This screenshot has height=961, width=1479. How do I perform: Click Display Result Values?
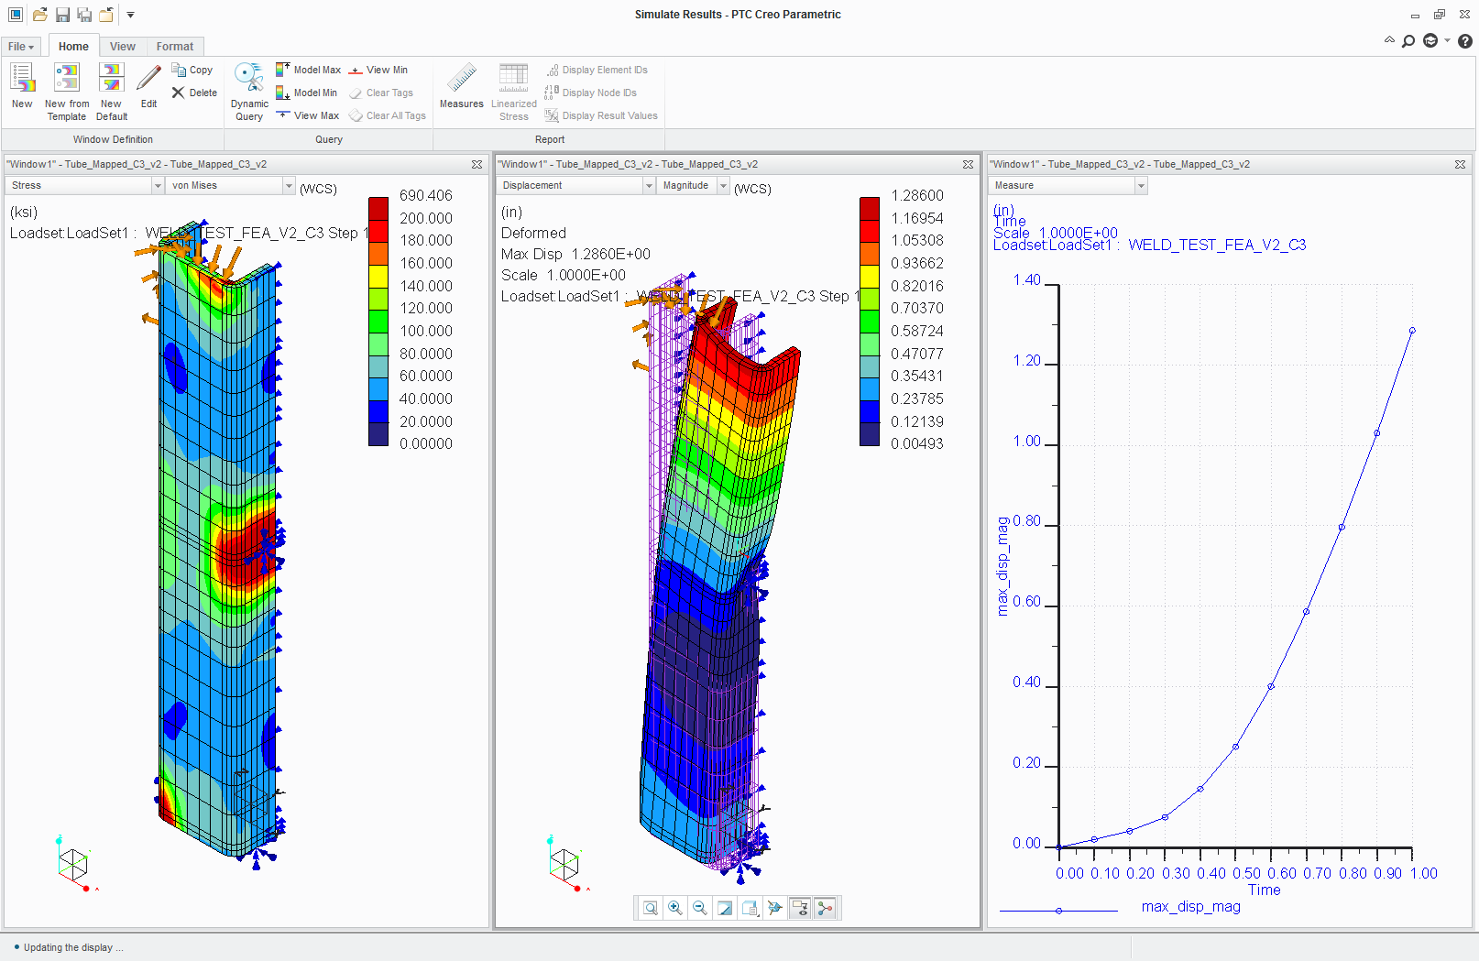pos(601,115)
